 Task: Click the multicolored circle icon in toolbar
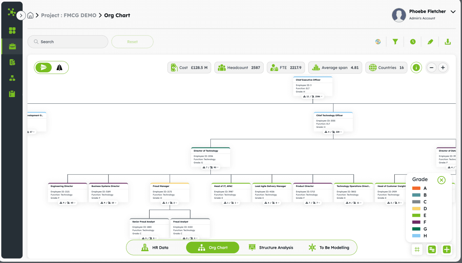click(x=378, y=42)
